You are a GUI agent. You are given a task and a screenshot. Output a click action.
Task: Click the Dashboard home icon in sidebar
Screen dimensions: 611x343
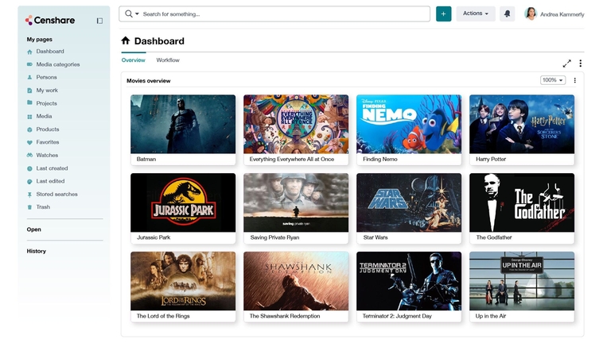tap(29, 52)
